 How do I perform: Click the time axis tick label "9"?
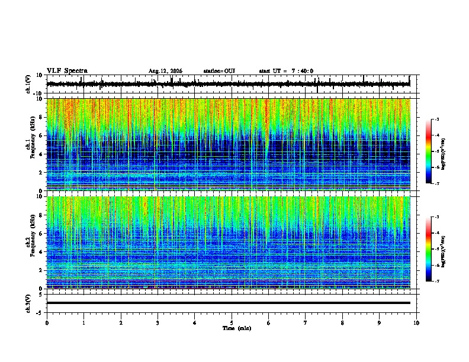[x=379, y=323]
